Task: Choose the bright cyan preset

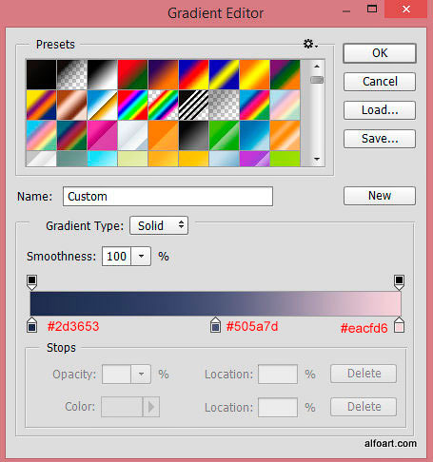Action: 102,159
